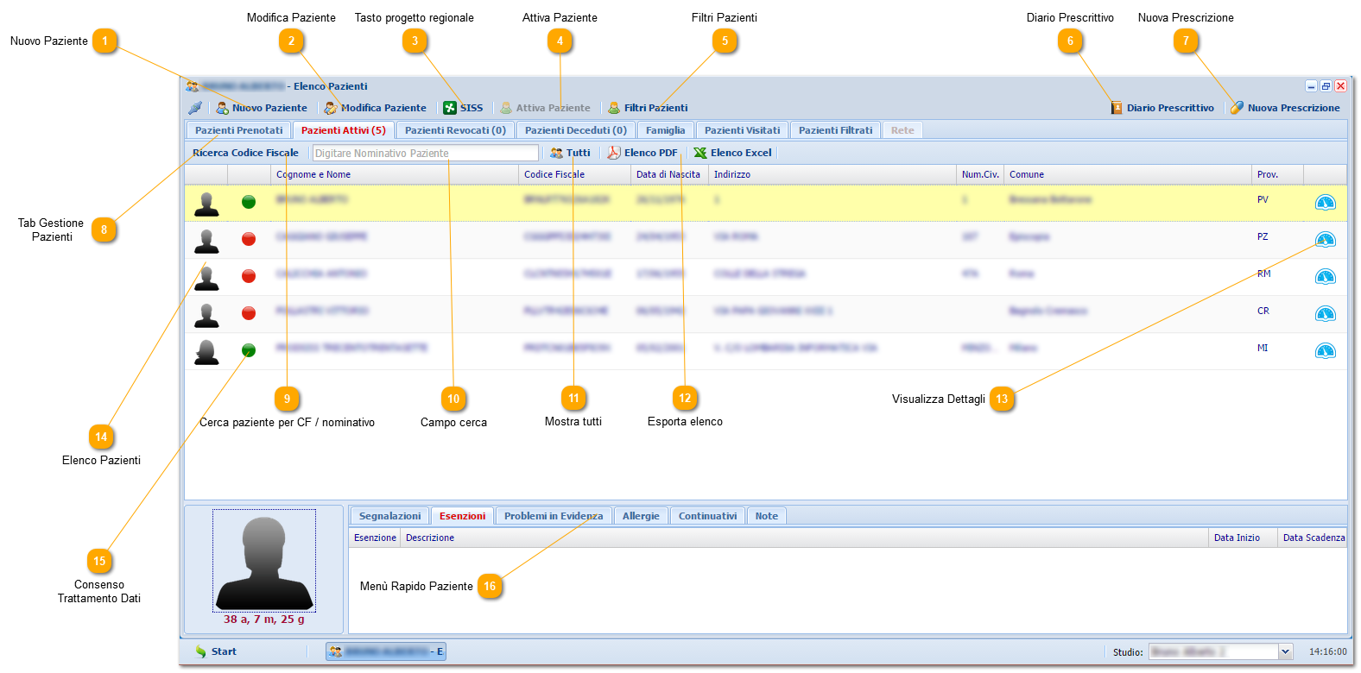The width and height of the screenshot is (1361, 673).
Task: Click the red consent dot in RM row
Action: click(249, 276)
